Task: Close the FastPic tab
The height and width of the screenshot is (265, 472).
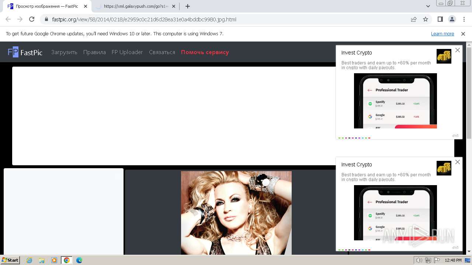Action: click(86, 6)
